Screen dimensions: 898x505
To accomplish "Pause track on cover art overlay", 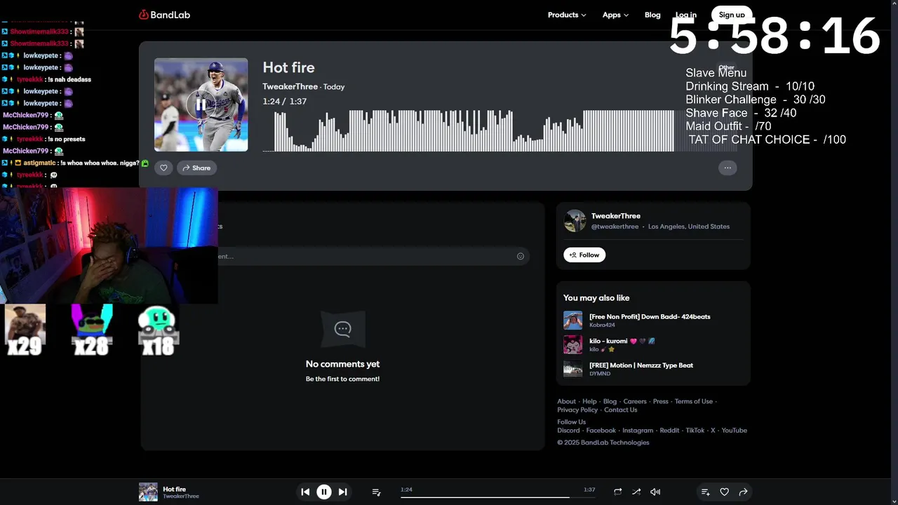I will (201, 105).
